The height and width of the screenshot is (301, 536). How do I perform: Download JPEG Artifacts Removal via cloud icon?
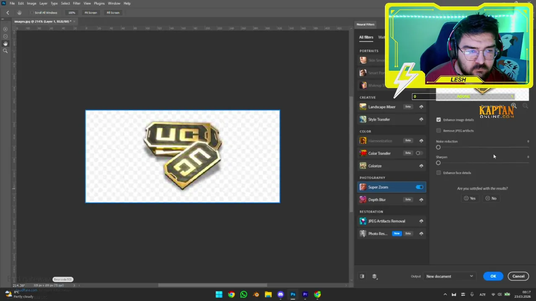pos(421,221)
